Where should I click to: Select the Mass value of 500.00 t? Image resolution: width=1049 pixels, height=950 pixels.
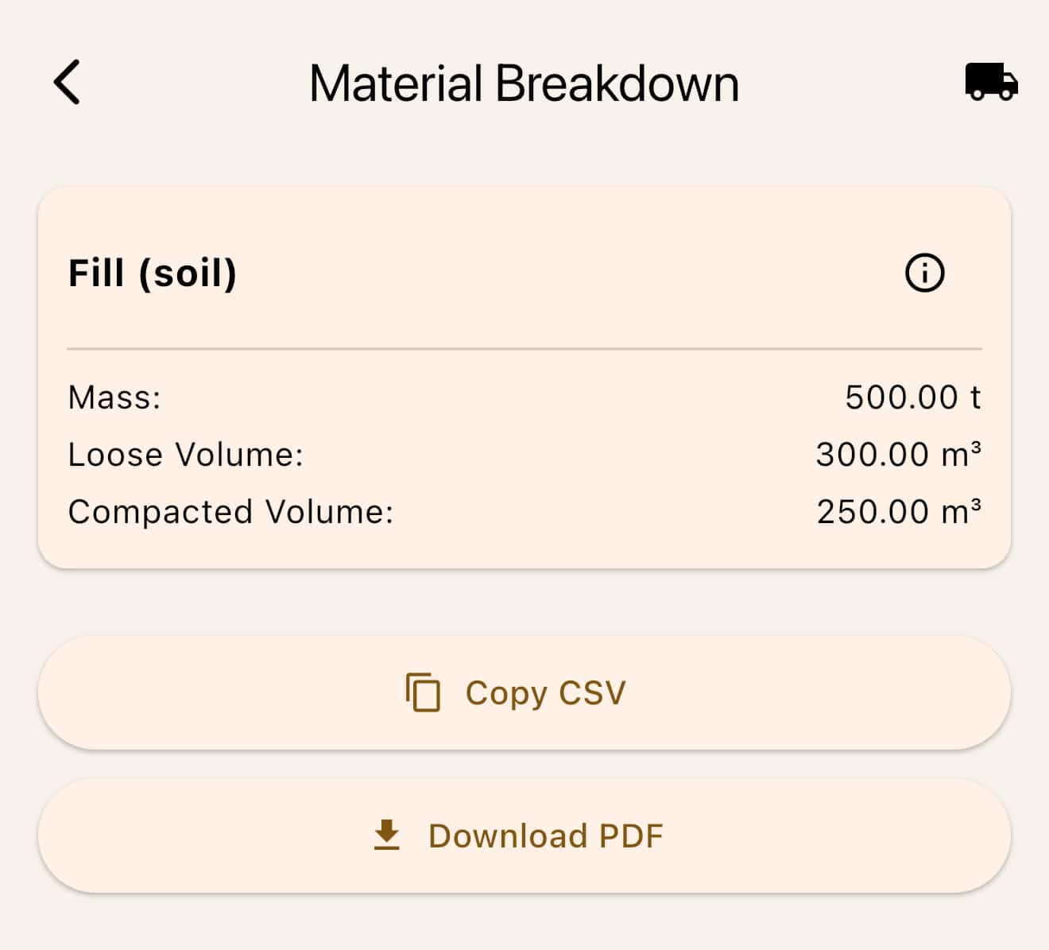(x=912, y=397)
